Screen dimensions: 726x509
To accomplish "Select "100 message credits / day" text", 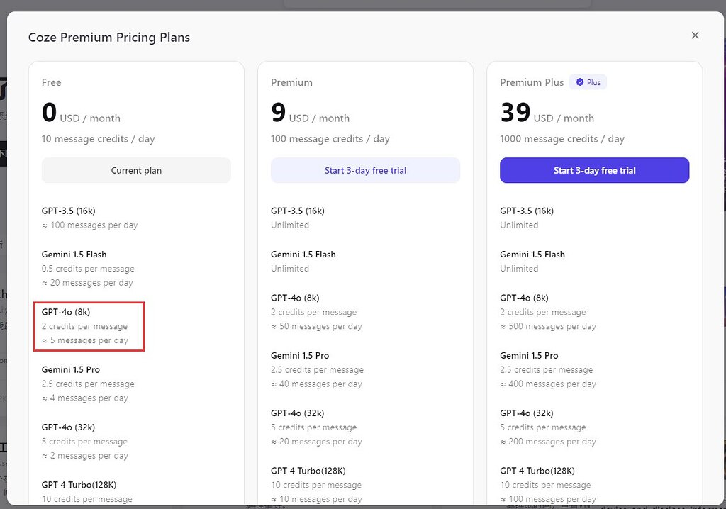I will [330, 139].
